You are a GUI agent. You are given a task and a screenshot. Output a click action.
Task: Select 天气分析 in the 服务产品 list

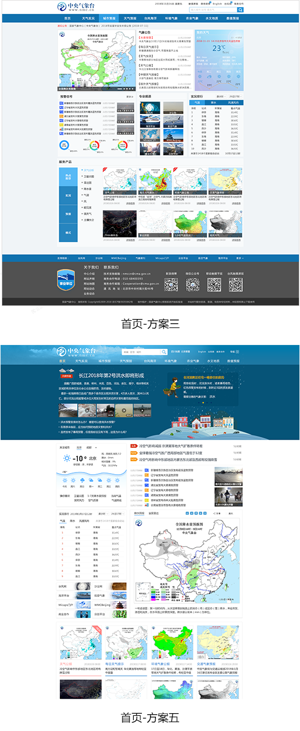pyautogui.click(x=88, y=170)
